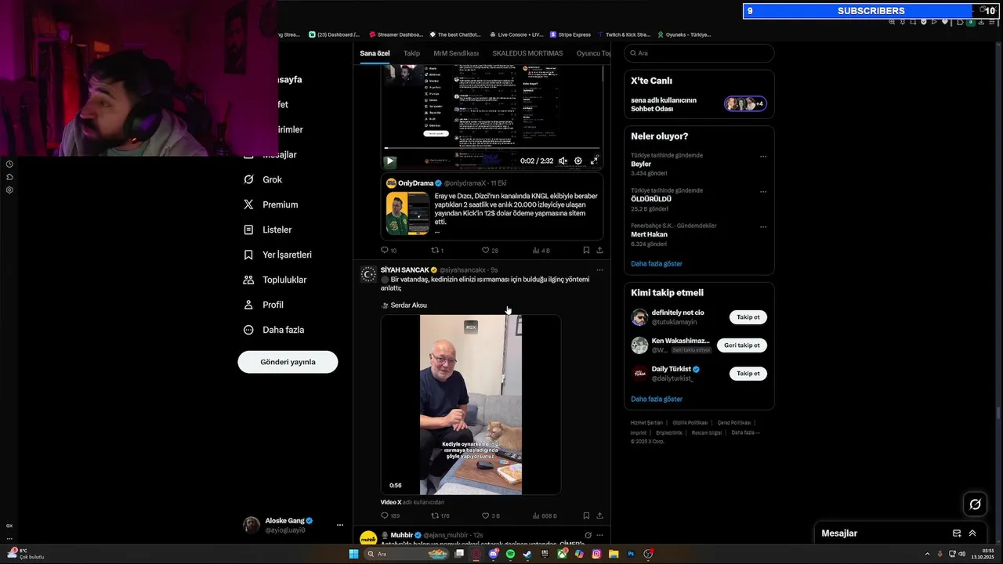Join sena's Sohbet Odası live space
Image resolution: width=1003 pixels, height=564 pixels.
699,104
